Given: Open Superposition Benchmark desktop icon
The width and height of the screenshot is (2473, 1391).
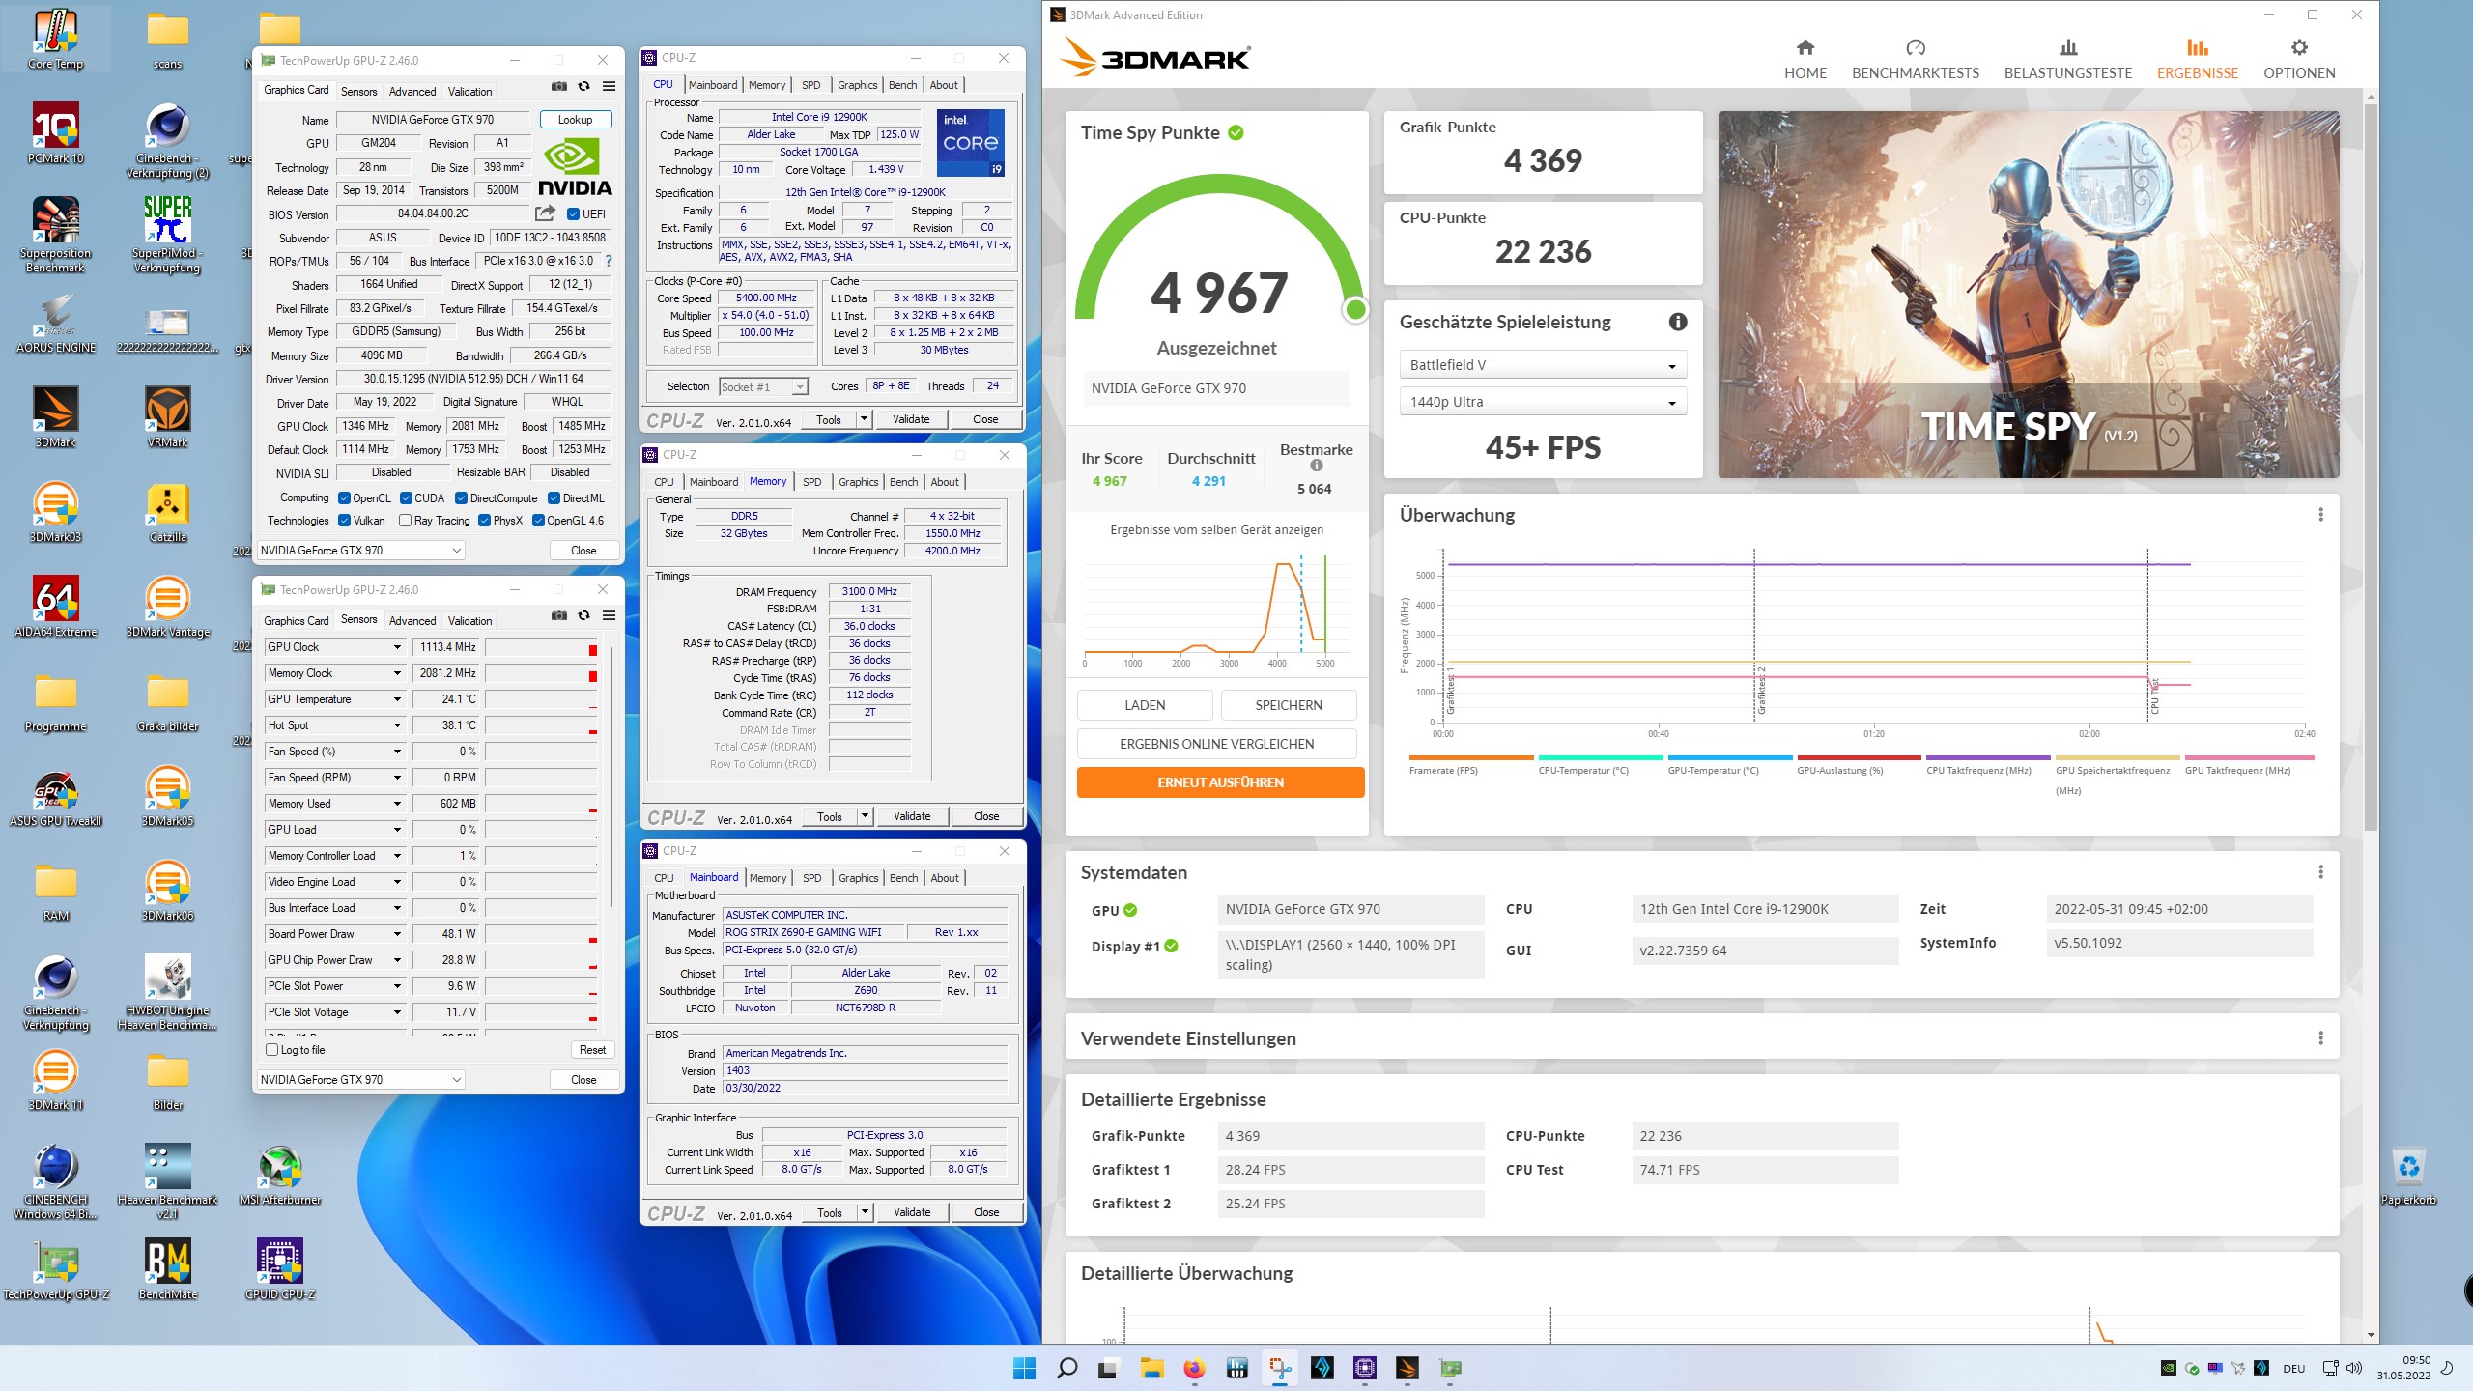Looking at the screenshot, I should point(56,235).
